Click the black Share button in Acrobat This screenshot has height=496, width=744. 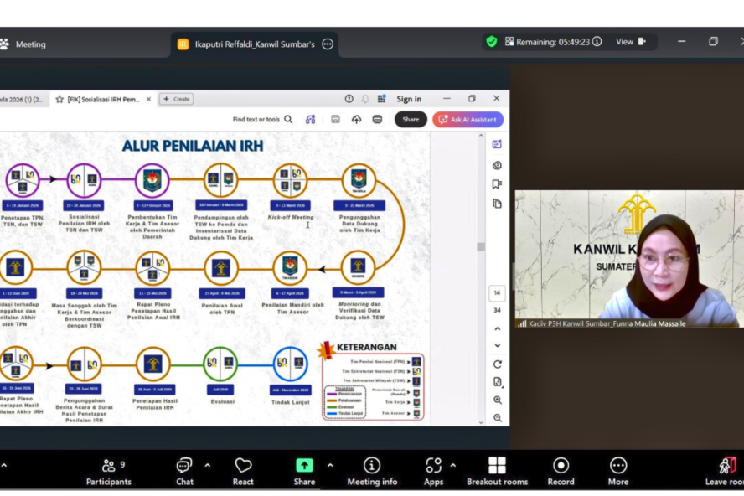(x=411, y=120)
